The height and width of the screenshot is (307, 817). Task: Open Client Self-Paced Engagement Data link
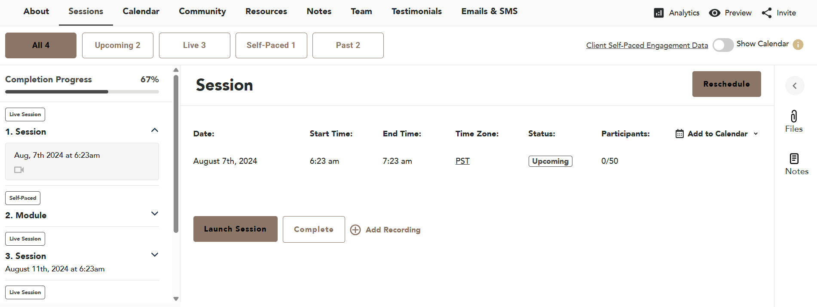tap(647, 45)
